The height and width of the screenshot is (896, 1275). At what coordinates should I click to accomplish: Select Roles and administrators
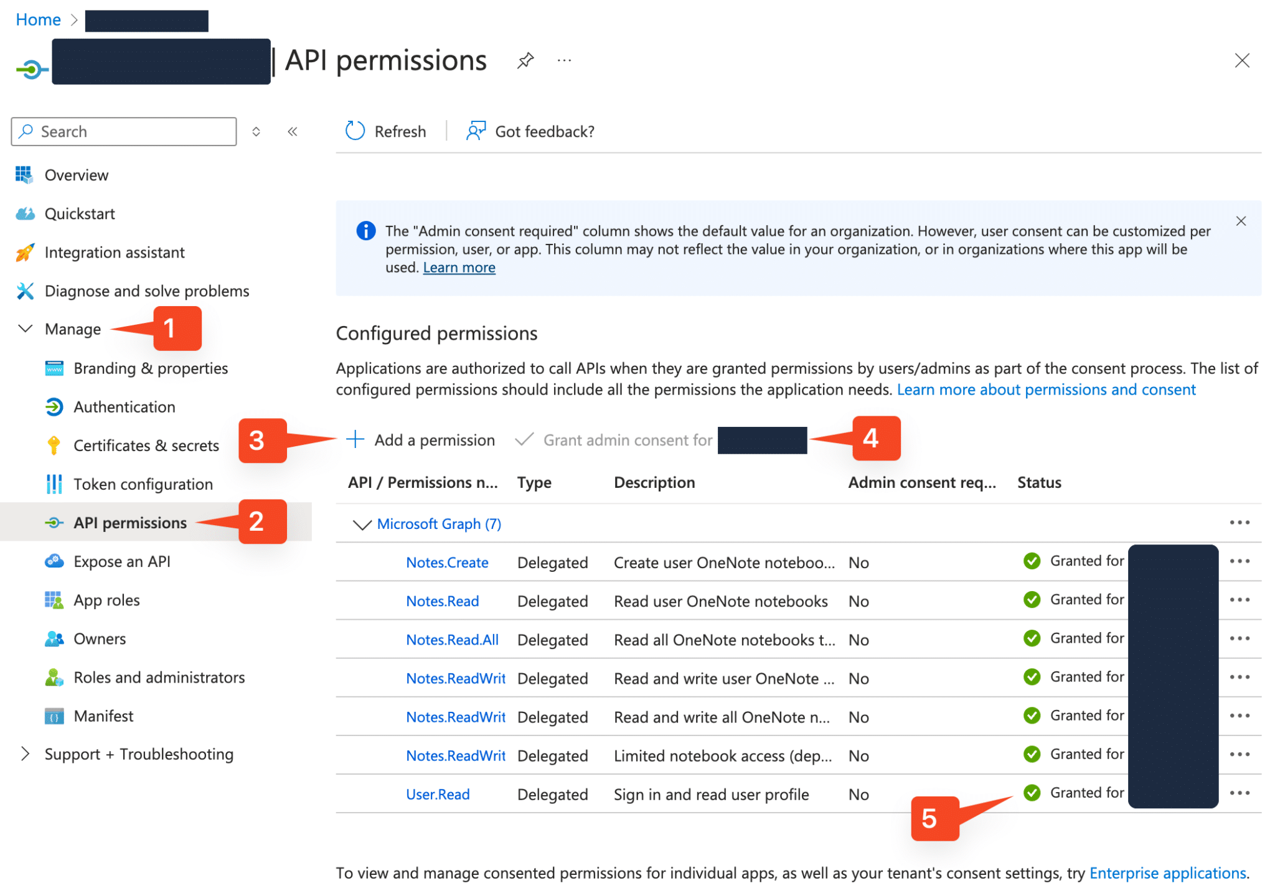(x=159, y=677)
